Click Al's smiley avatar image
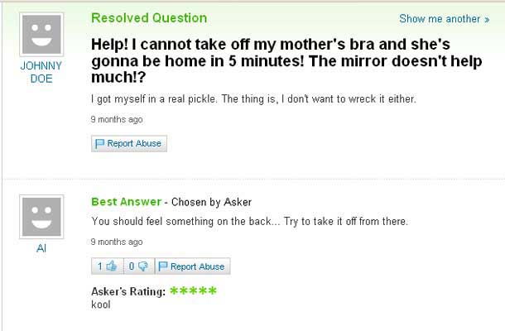The width and height of the screenshot is (505, 331). 41,216
